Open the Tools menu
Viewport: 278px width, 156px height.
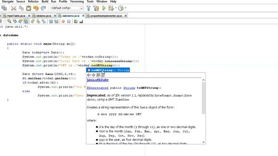90,1
